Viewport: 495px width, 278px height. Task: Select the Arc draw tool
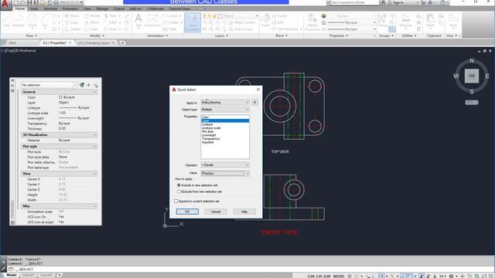coord(45,21)
